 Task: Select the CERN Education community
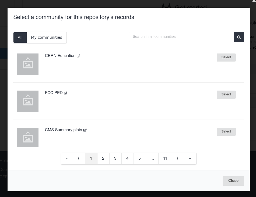(x=226, y=58)
